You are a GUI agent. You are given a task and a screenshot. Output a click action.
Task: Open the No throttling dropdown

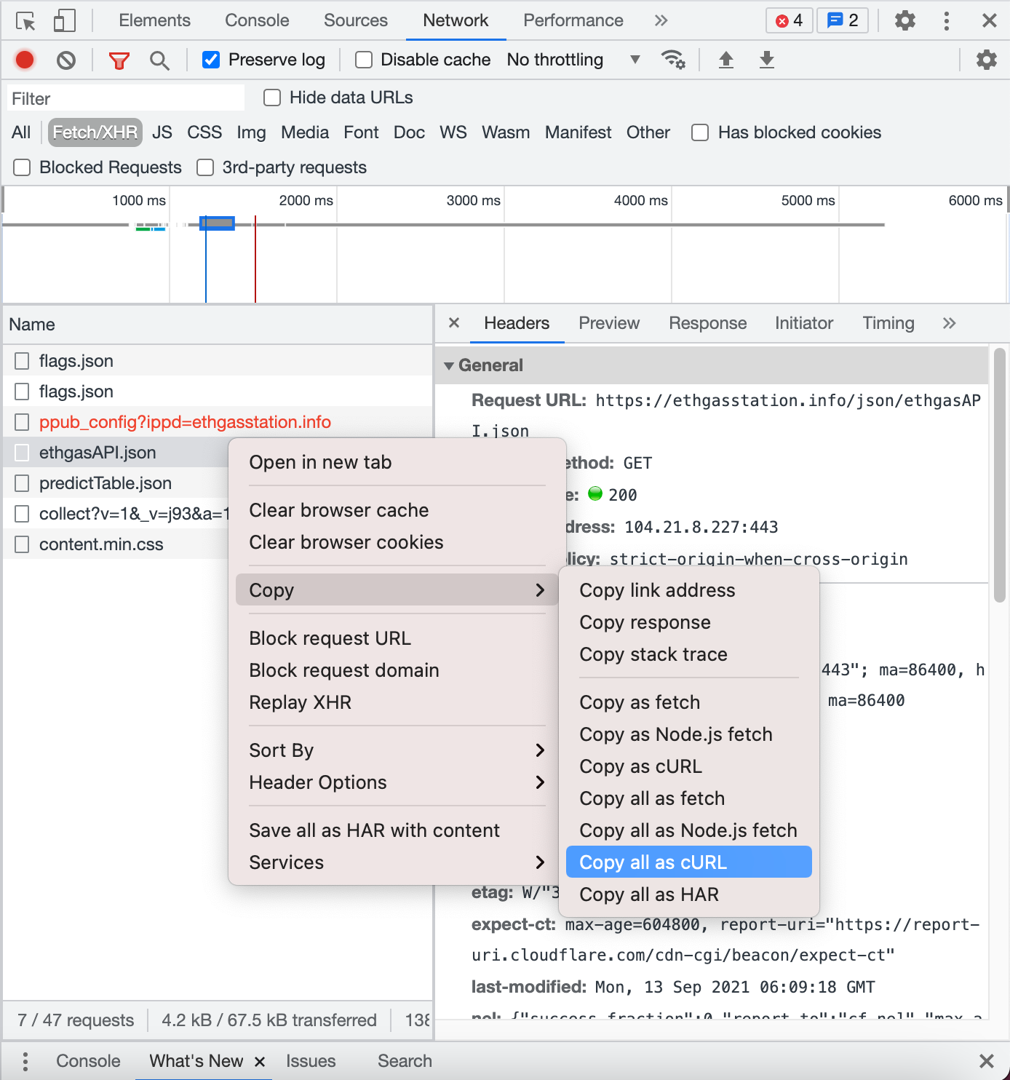tap(575, 60)
